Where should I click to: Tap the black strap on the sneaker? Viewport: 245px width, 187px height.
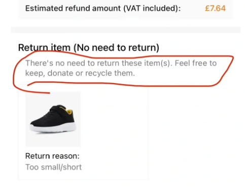pyautogui.click(x=57, y=108)
